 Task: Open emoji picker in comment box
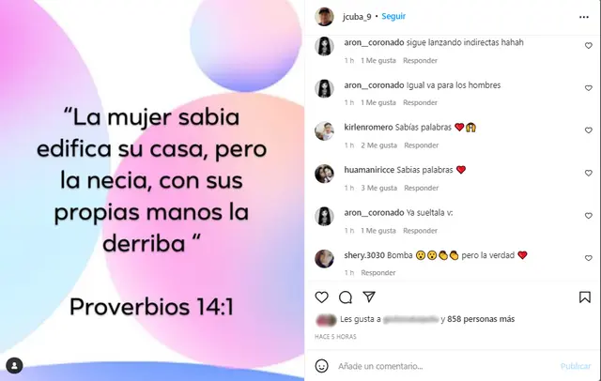coord(321,366)
